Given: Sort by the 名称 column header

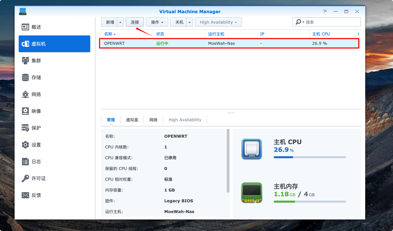Looking at the screenshot, I should [127, 34].
